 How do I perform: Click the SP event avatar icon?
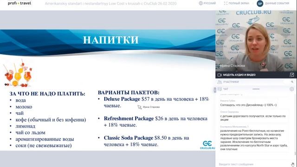tap(260, 3)
